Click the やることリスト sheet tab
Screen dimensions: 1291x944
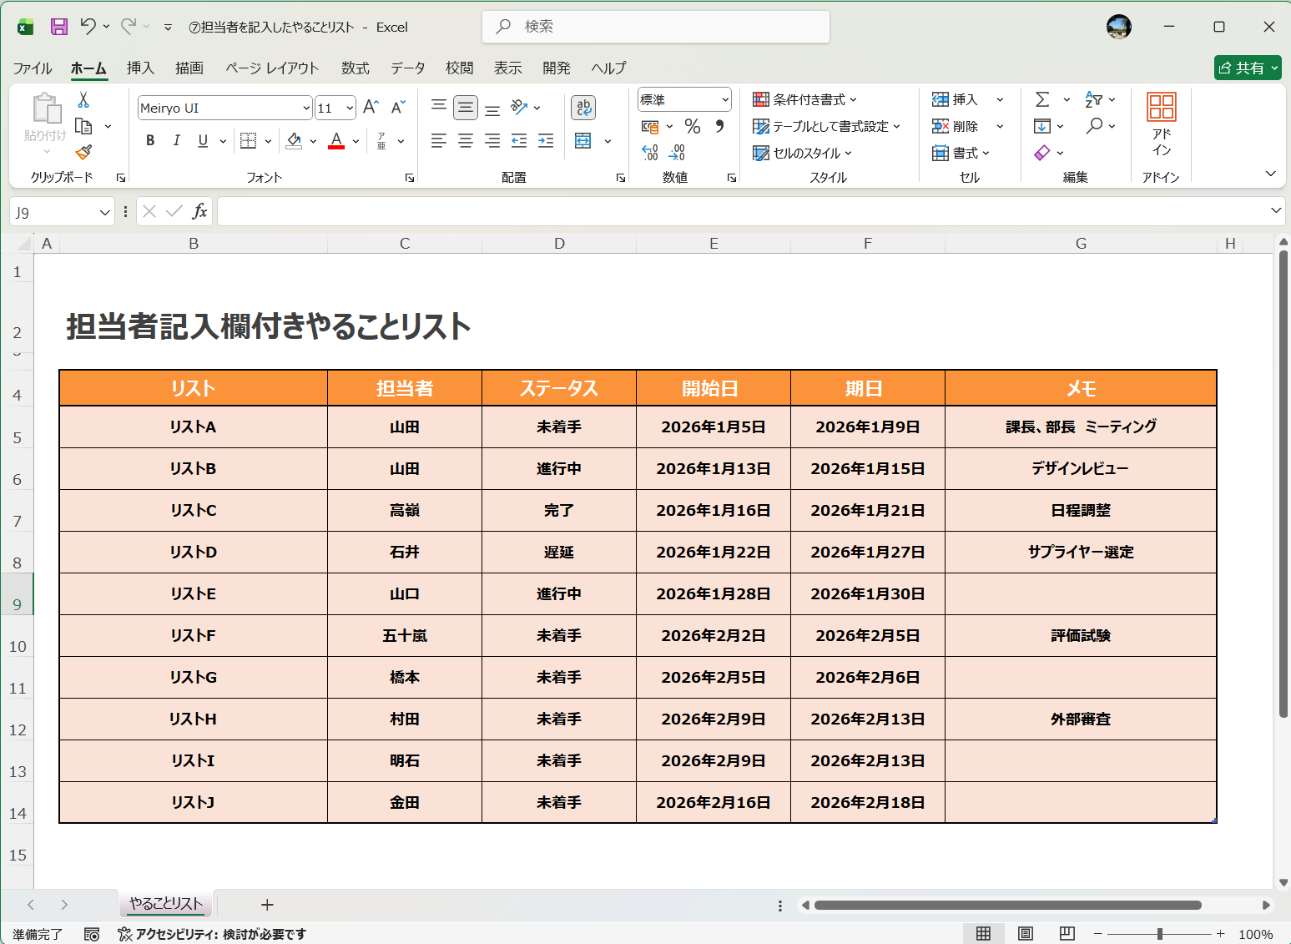(x=164, y=904)
